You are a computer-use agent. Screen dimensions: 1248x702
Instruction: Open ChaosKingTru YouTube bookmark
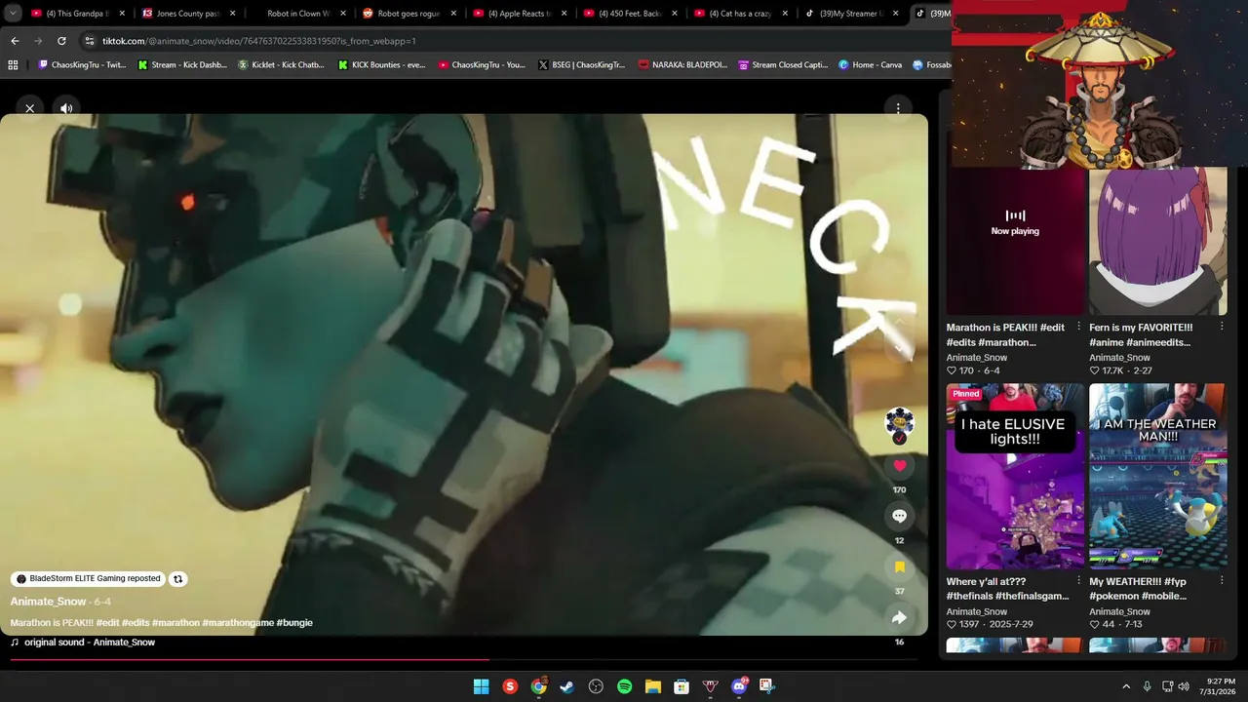tap(482, 65)
